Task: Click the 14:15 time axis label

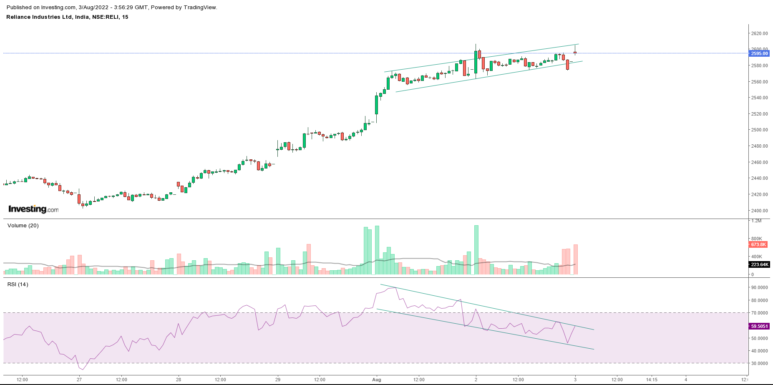Action: click(652, 380)
